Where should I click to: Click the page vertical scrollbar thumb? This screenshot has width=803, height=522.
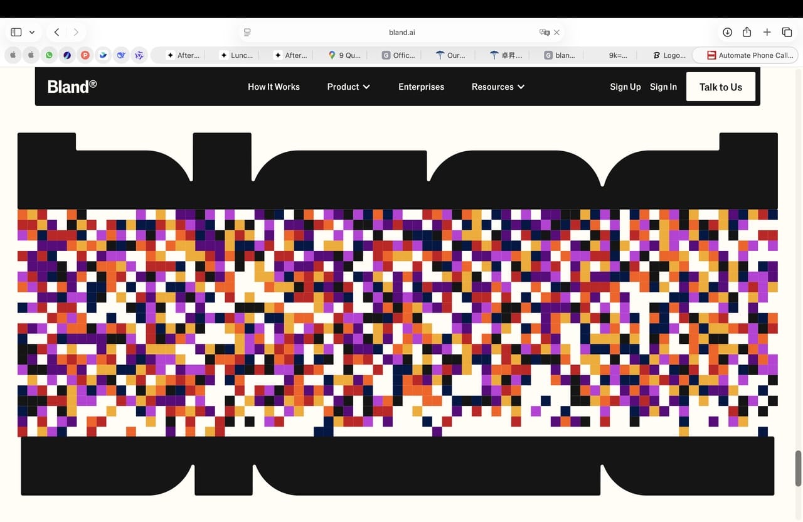click(799, 467)
